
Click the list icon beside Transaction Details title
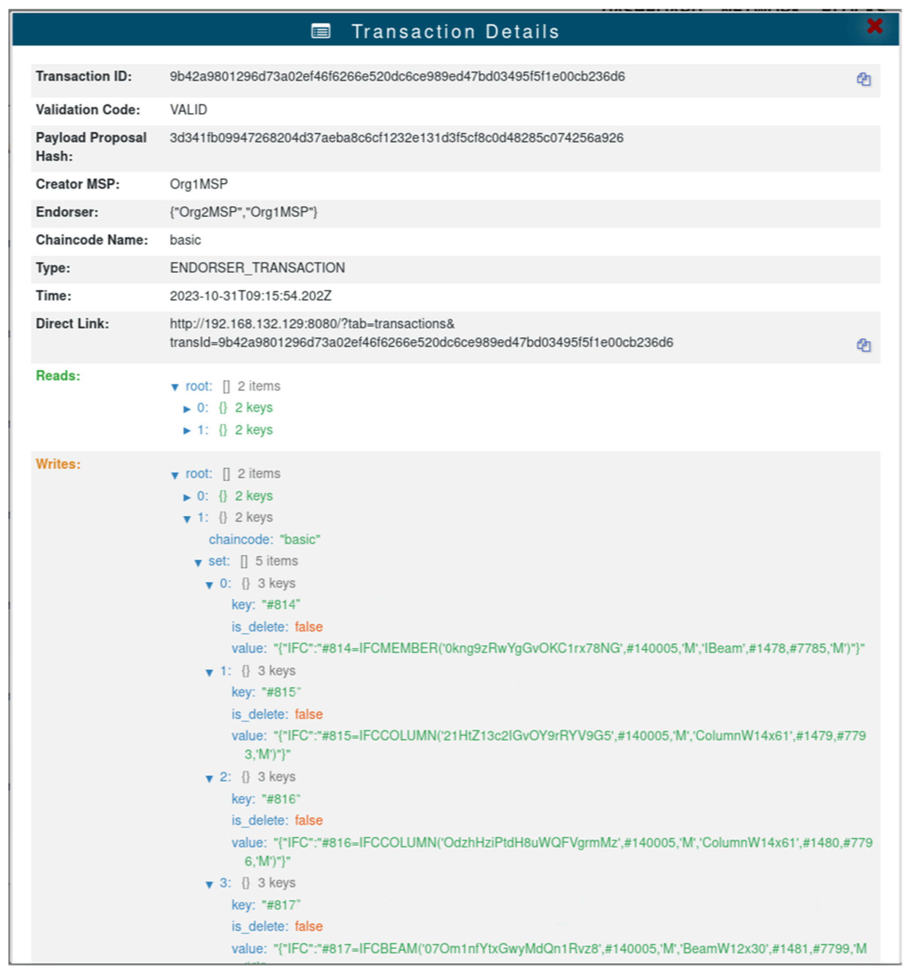pyautogui.click(x=321, y=31)
